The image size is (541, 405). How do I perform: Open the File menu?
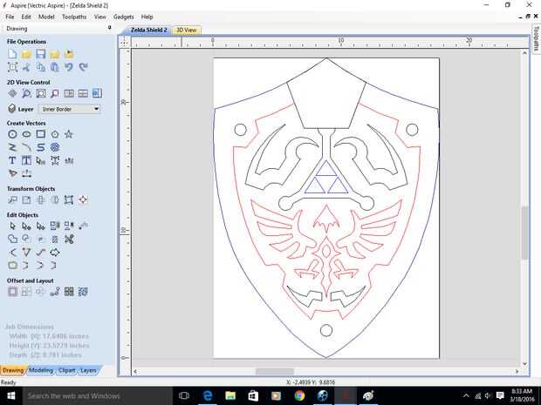pos(10,17)
